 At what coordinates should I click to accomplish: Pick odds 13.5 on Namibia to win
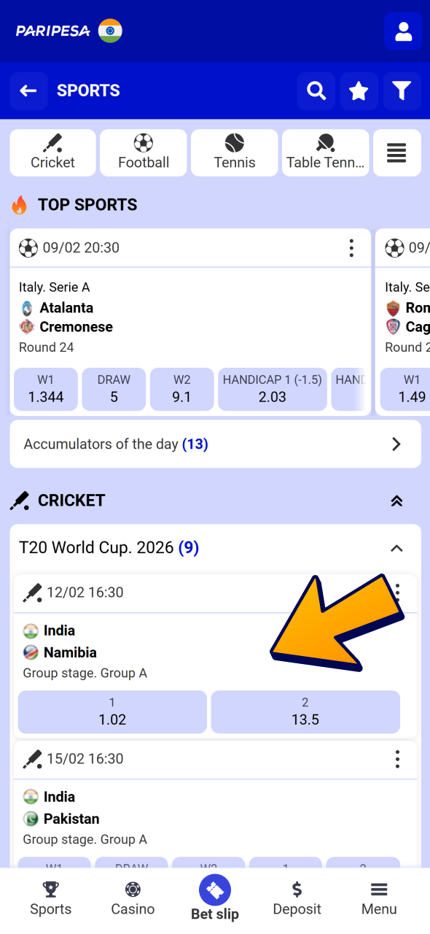tap(305, 711)
